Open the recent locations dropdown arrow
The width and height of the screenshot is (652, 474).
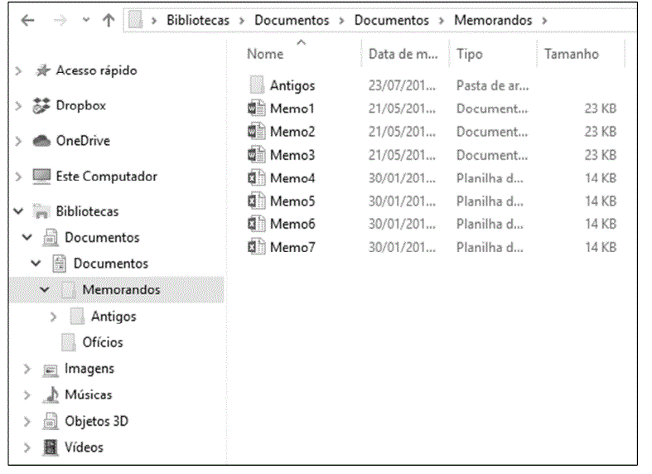[x=86, y=20]
